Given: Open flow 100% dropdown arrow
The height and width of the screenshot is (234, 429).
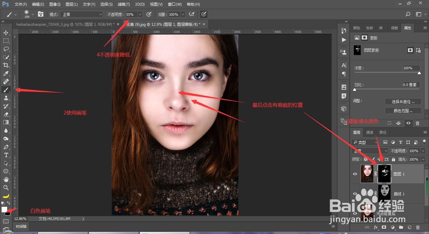Looking at the screenshot, I should (x=183, y=14).
